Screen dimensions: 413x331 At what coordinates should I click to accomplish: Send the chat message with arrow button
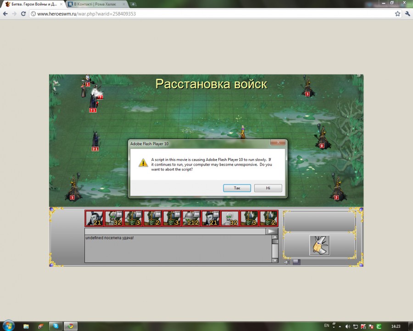click(272, 232)
